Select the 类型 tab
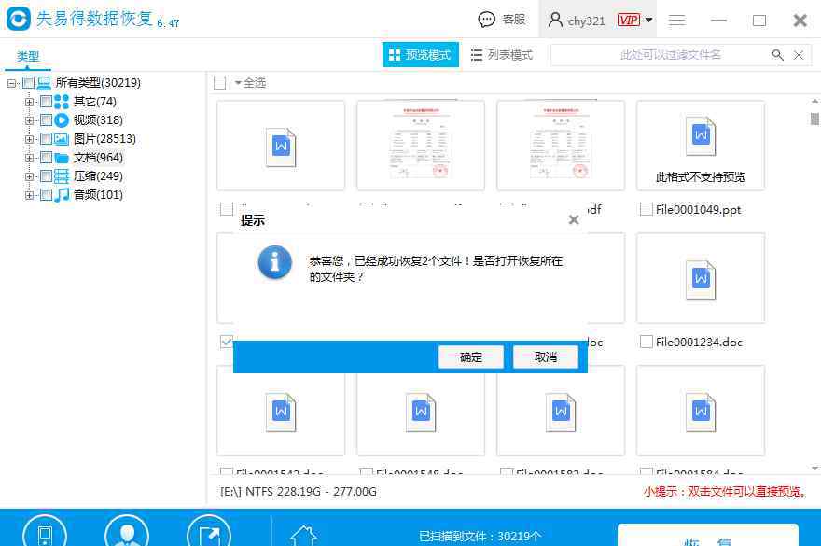 [x=28, y=57]
